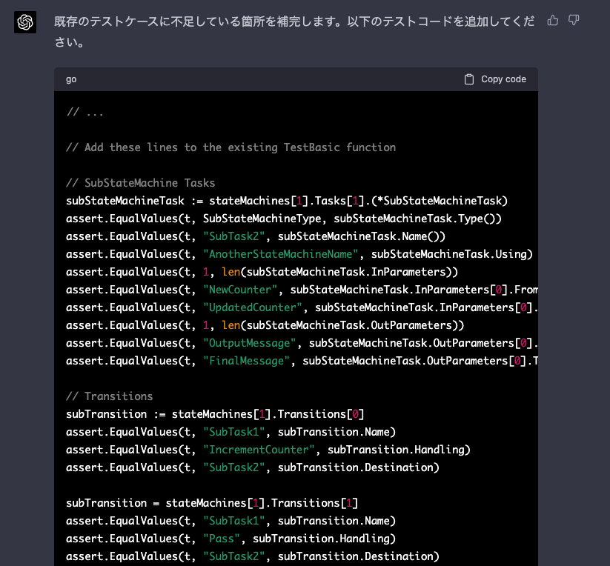Click the Japanese response sentence above code

point(294,32)
